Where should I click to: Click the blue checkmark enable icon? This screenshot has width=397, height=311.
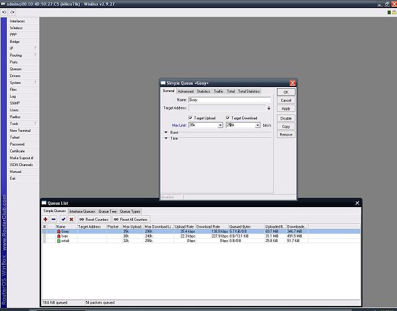(x=63, y=220)
